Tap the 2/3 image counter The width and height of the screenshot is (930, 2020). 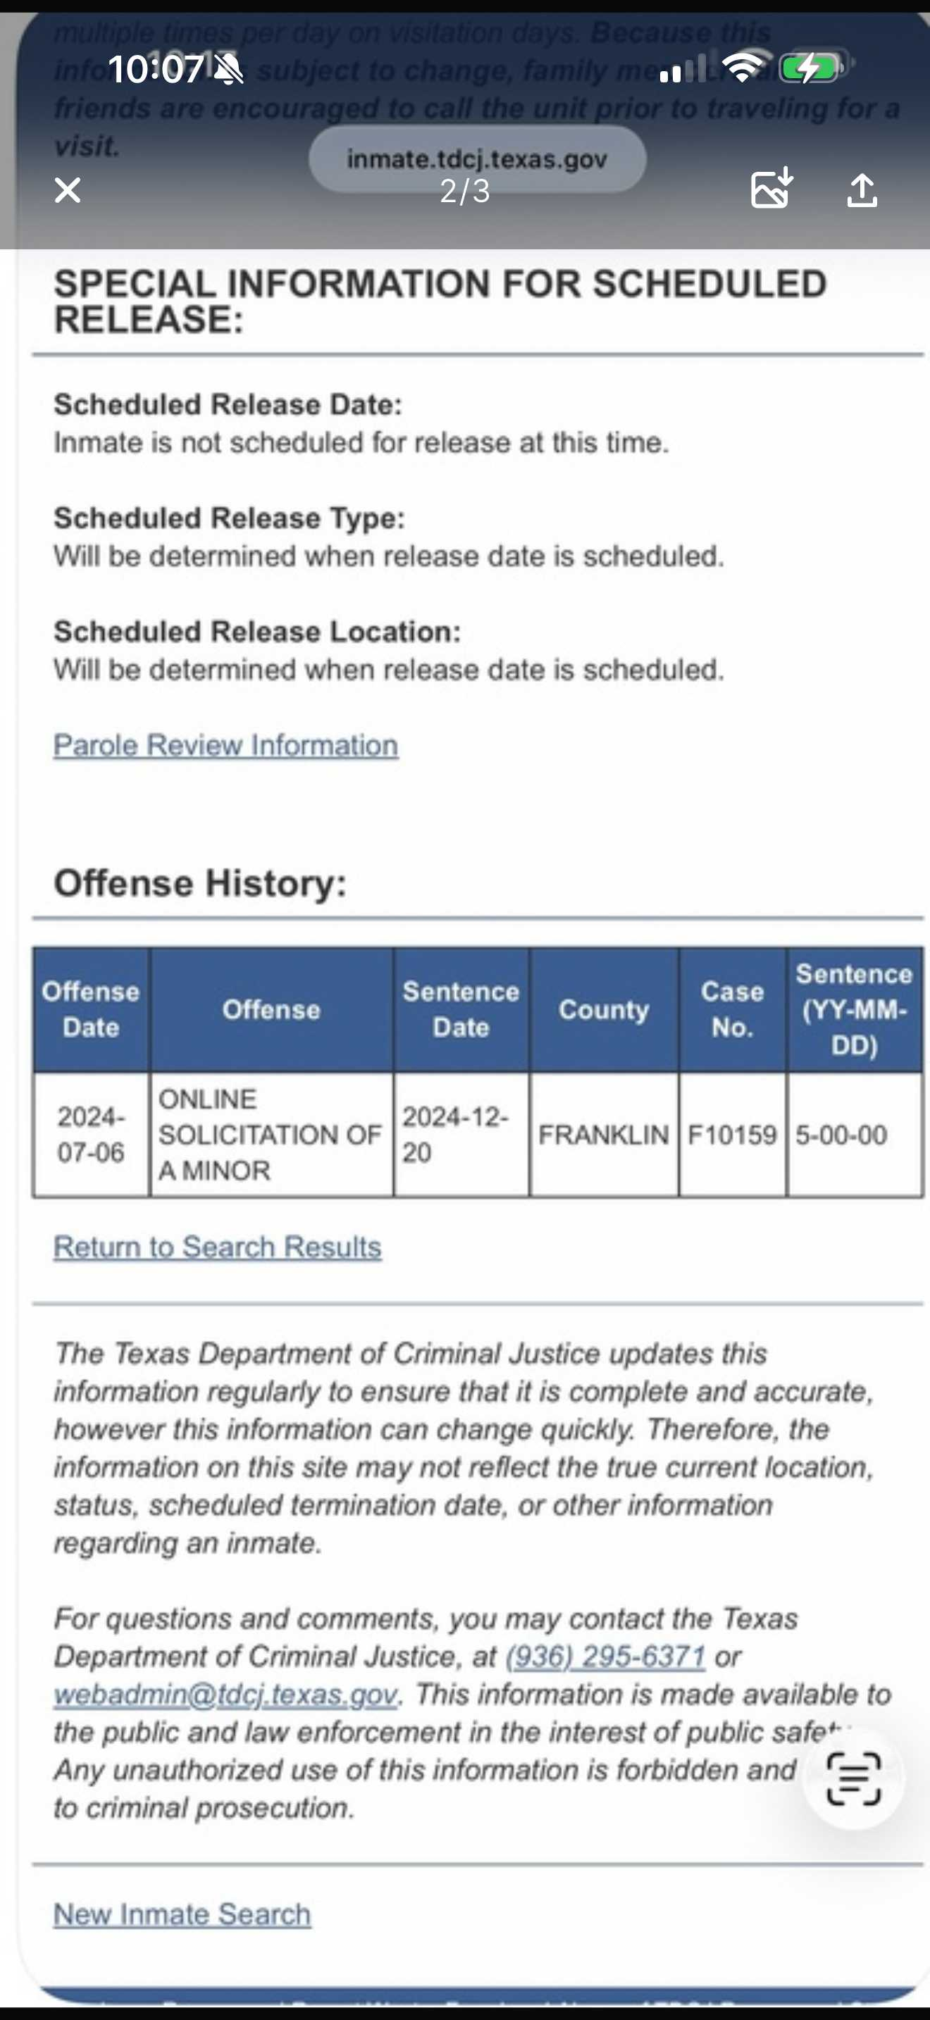[465, 192]
